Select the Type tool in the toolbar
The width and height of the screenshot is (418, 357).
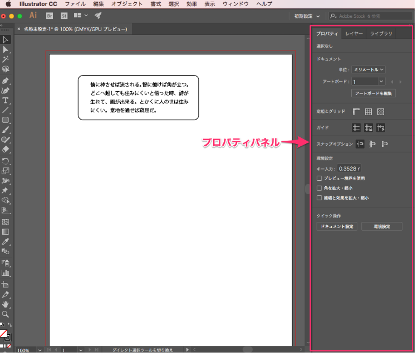6,100
